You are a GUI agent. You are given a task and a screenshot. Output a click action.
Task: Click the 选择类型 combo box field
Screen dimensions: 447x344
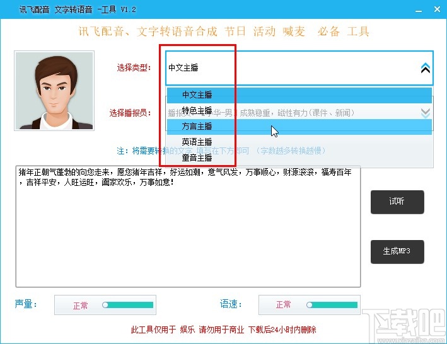pos(299,68)
